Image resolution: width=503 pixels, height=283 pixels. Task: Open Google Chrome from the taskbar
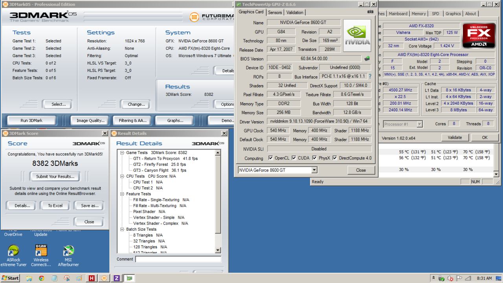click(x=41, y=278)
